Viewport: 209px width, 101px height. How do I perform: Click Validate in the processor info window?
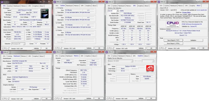coord(36,48)
